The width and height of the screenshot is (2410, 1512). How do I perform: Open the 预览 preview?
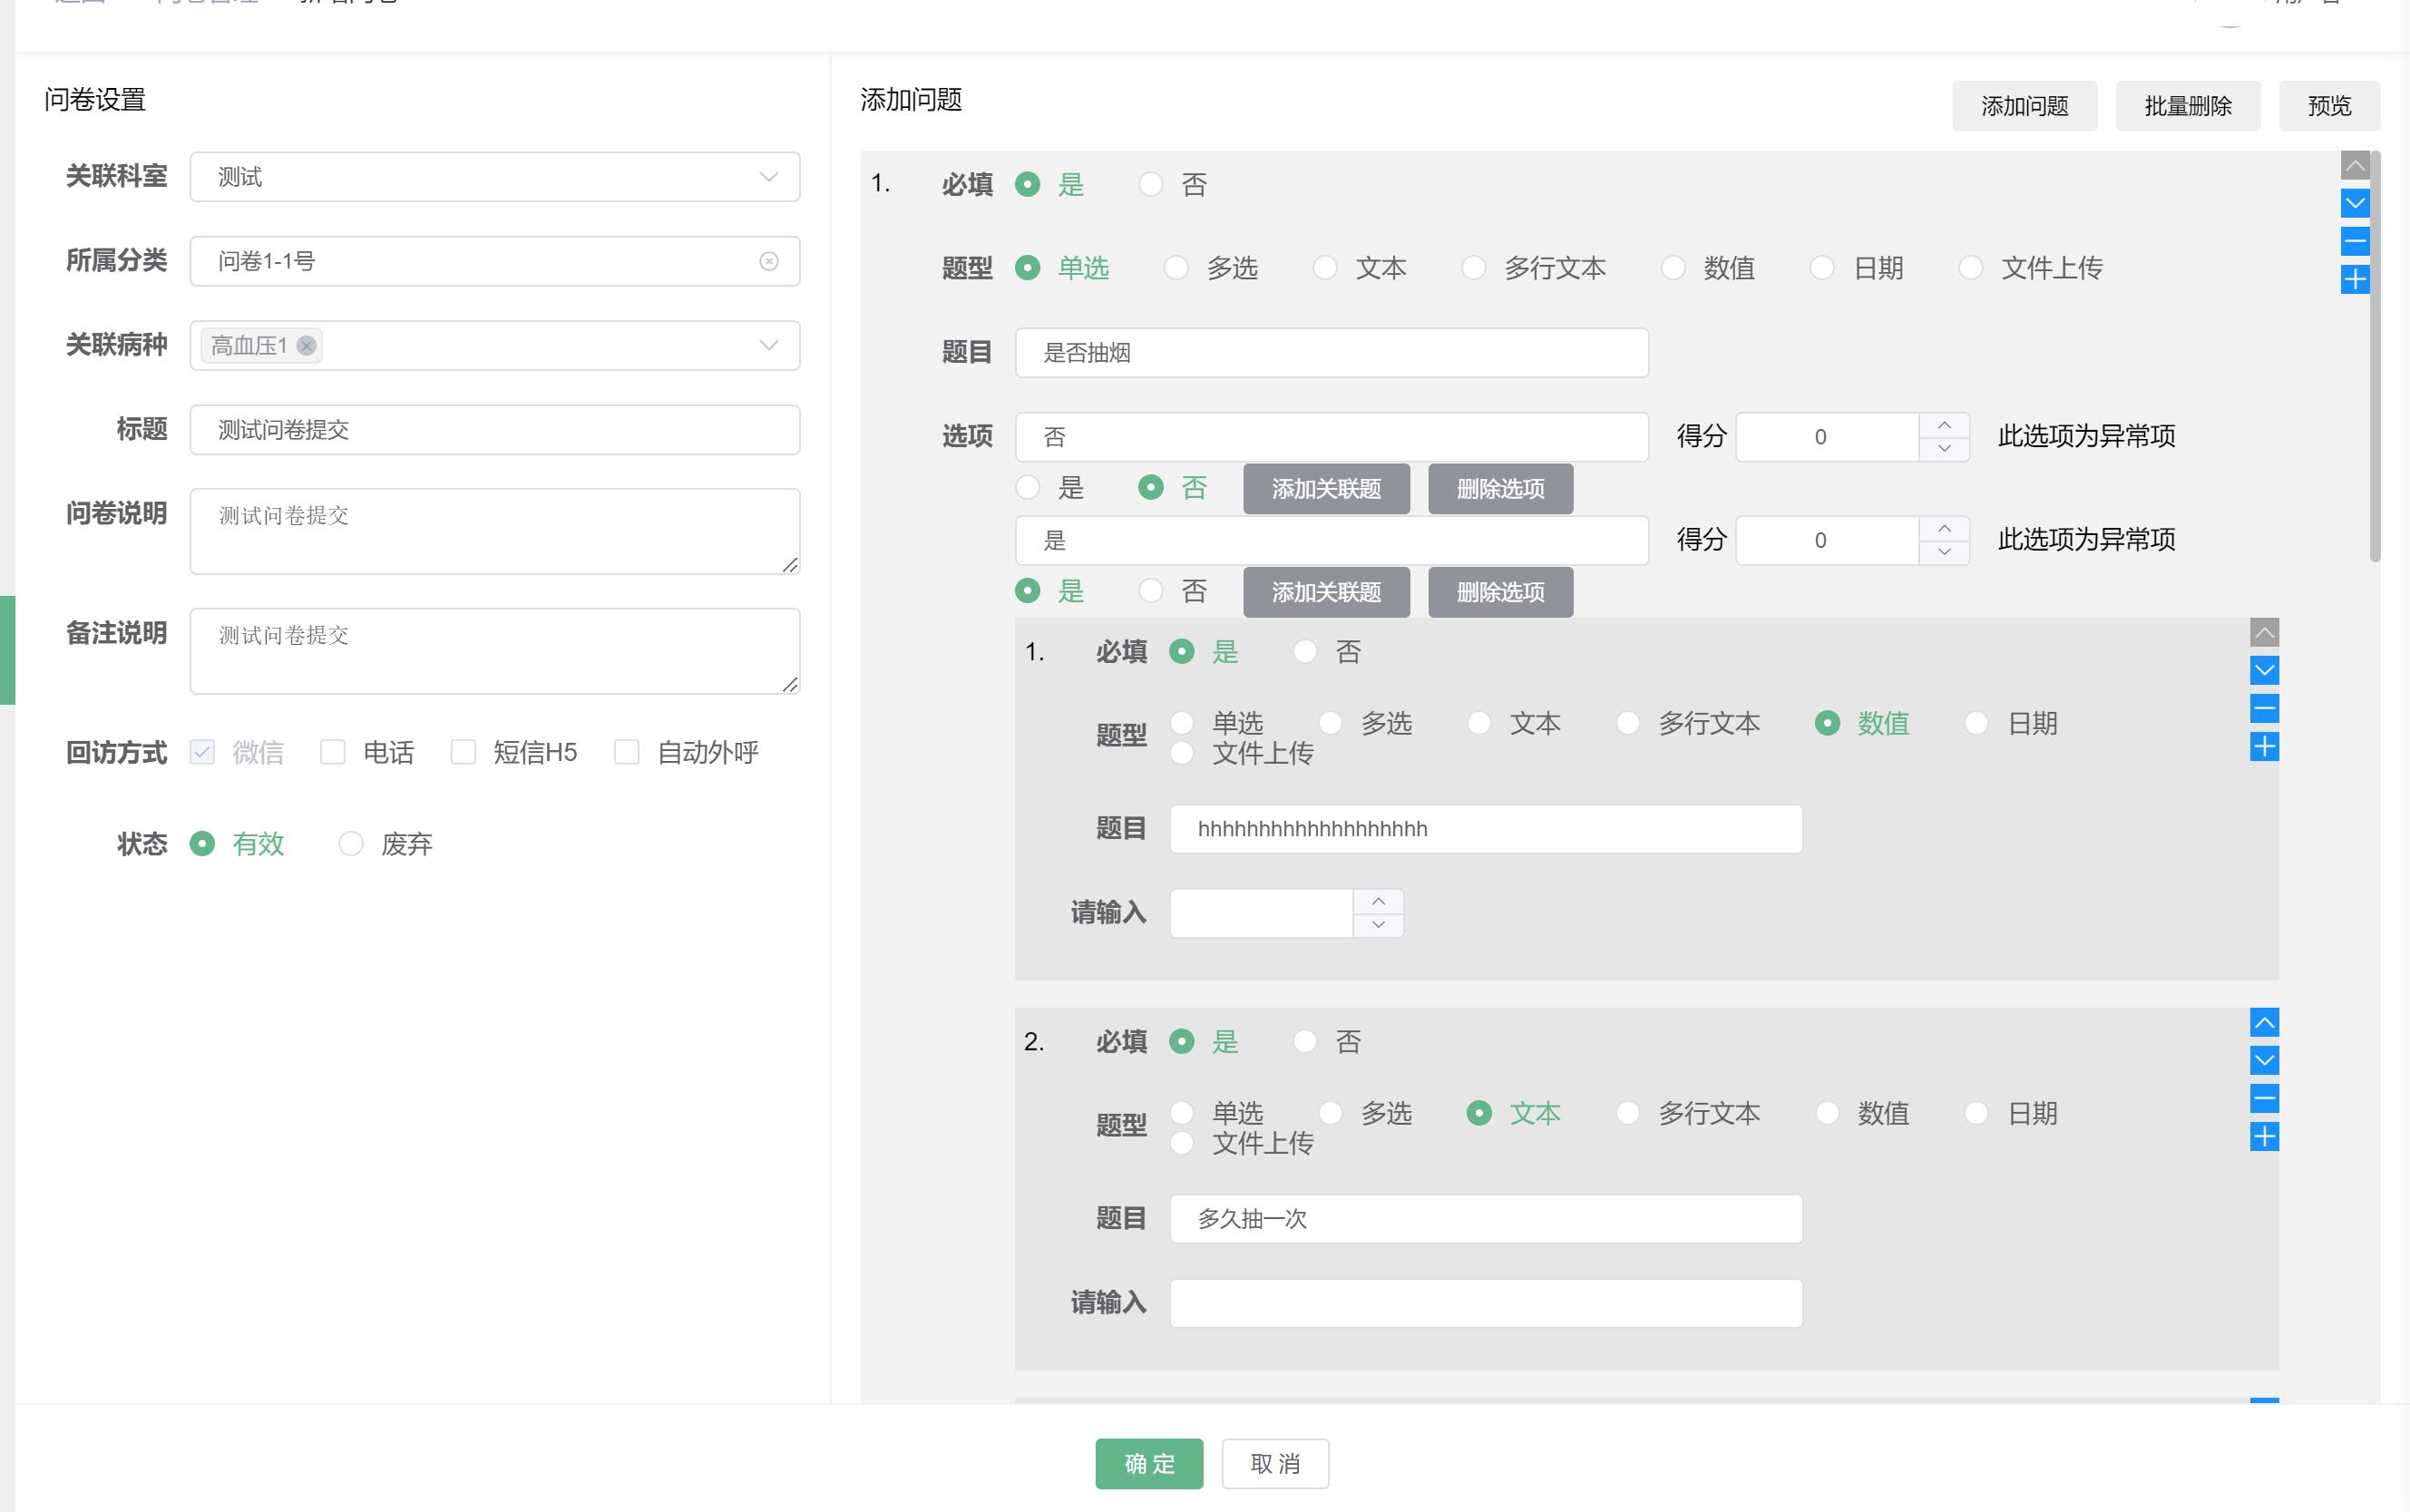tap(2329, 106)
